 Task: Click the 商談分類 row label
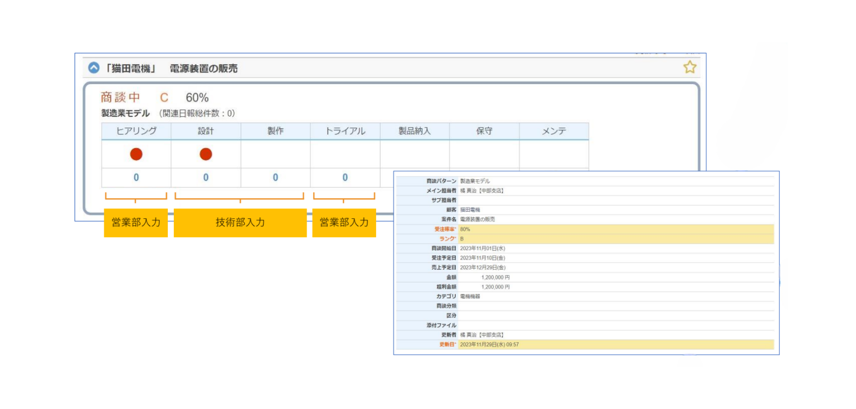click(x=446, y=306)
